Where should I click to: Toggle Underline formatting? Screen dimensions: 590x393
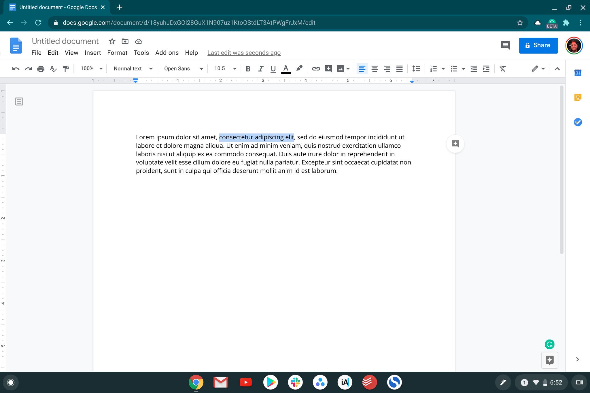pos(273,69)
